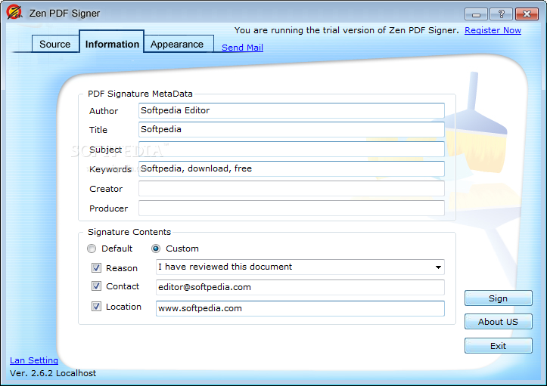Focus the empty Subject field
Screen dimensions: 547x386
pyautogui.click(x=291, y=149)
